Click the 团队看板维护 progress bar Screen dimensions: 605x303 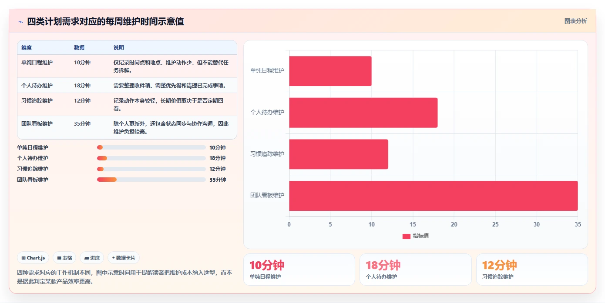click(x=151, y=180)
